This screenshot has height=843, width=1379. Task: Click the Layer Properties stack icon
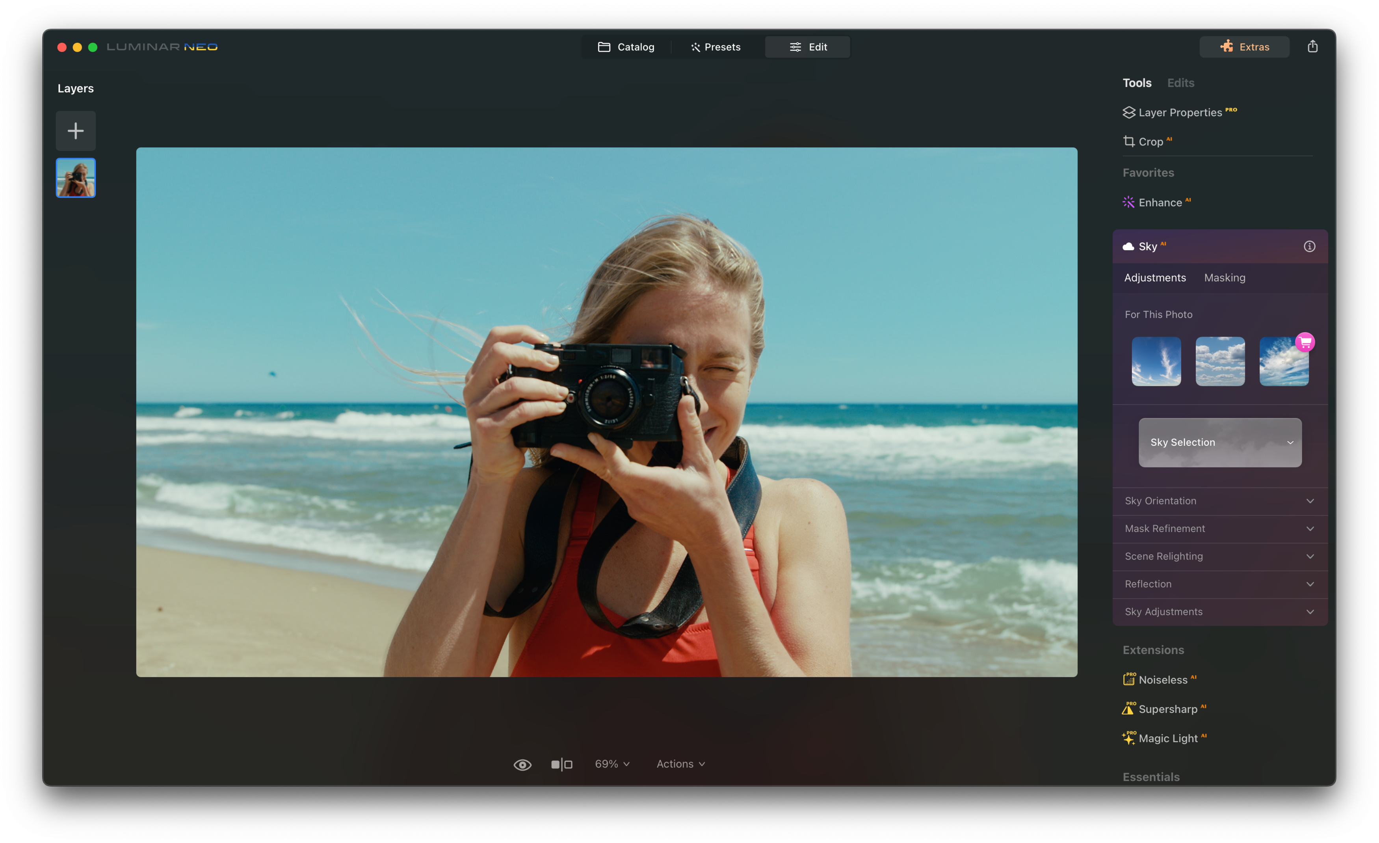pyautogui.click(x=1129, y=112)
